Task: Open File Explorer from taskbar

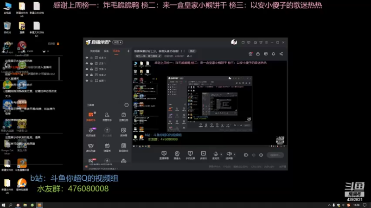Action: pos(25,205)
